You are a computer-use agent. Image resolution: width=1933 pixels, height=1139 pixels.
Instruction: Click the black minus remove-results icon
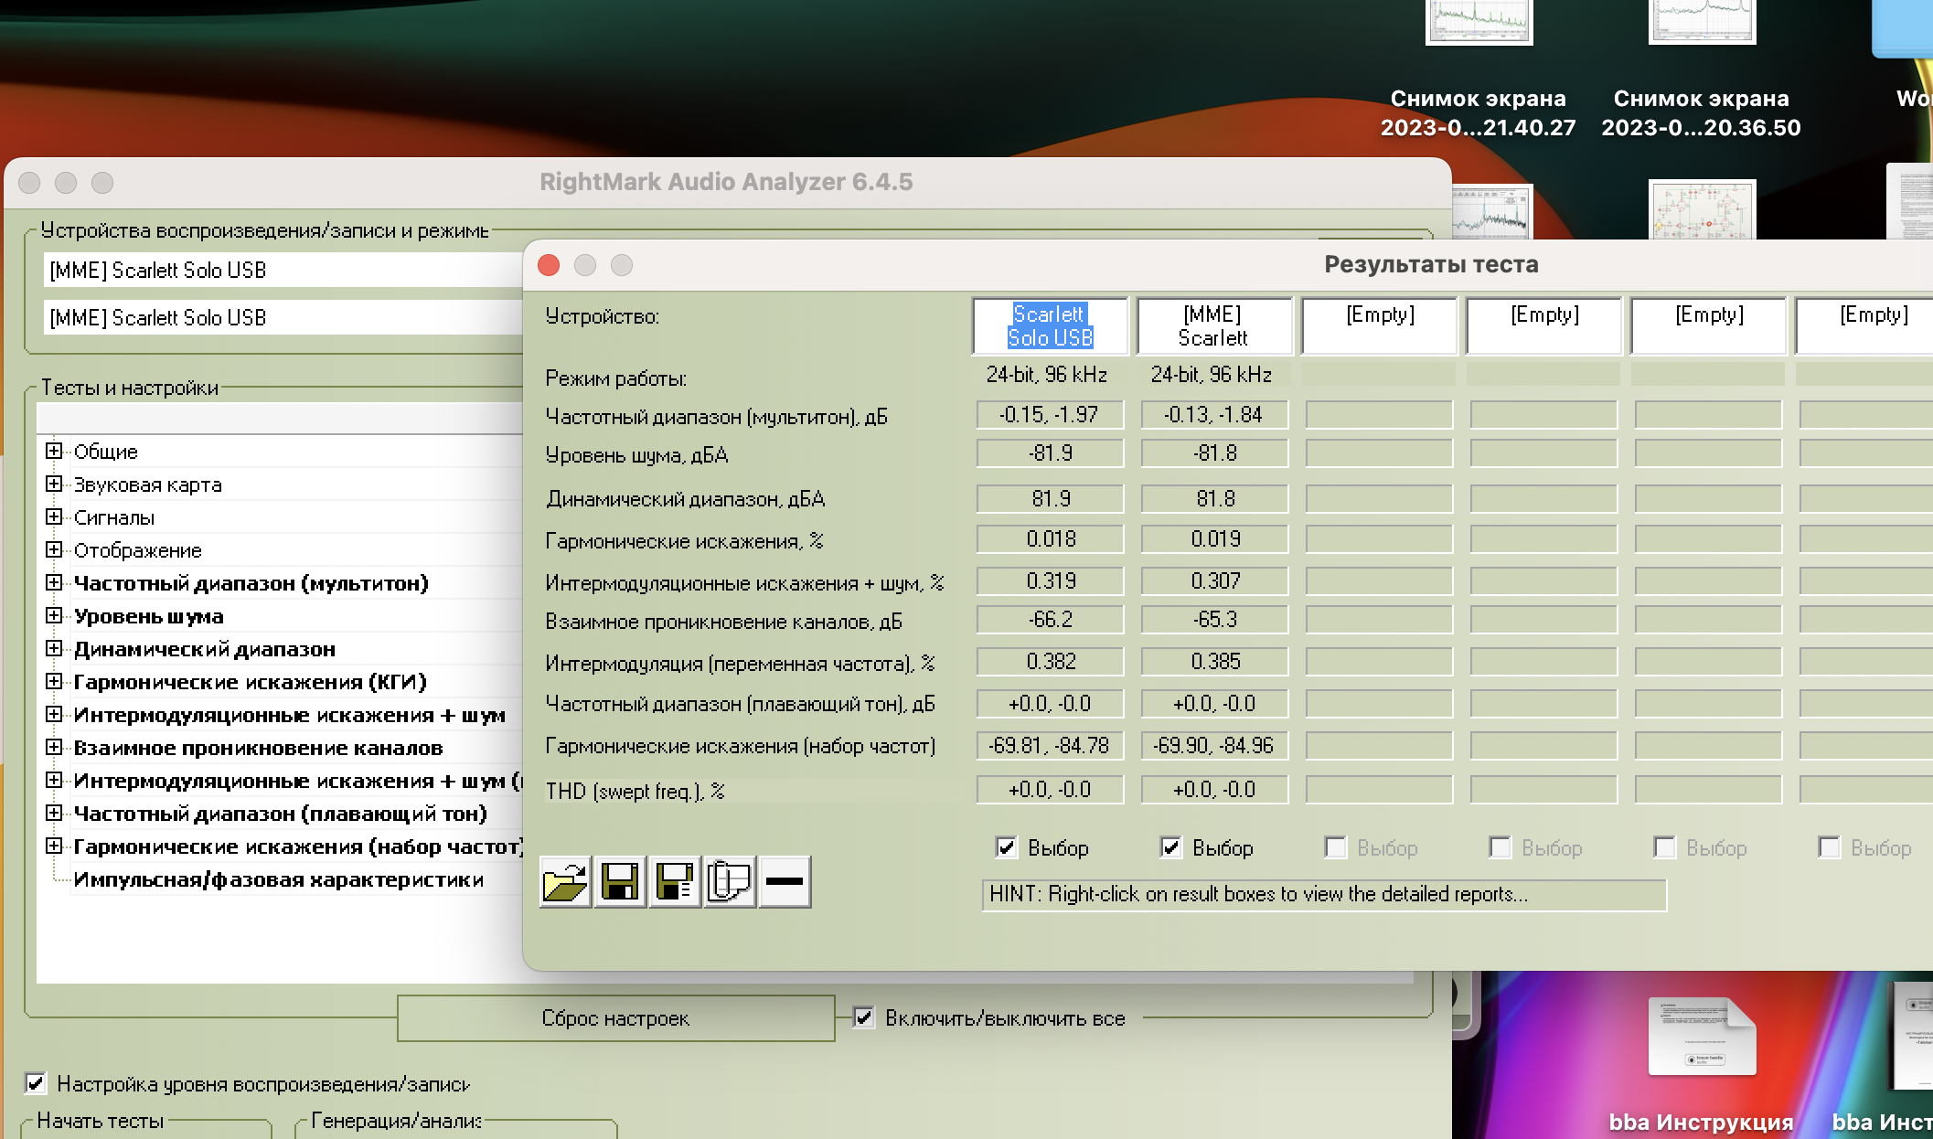[785, 882]
